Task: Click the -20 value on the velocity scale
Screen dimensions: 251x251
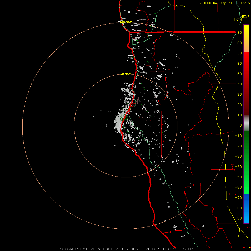Action: [x=238, y=146]
